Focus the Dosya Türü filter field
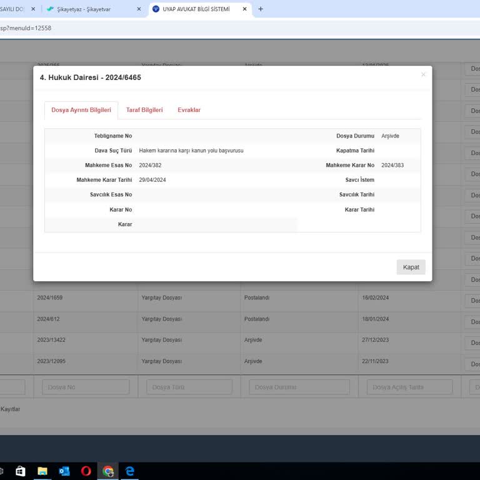The image size is (480, 480). tap(189, 387)
